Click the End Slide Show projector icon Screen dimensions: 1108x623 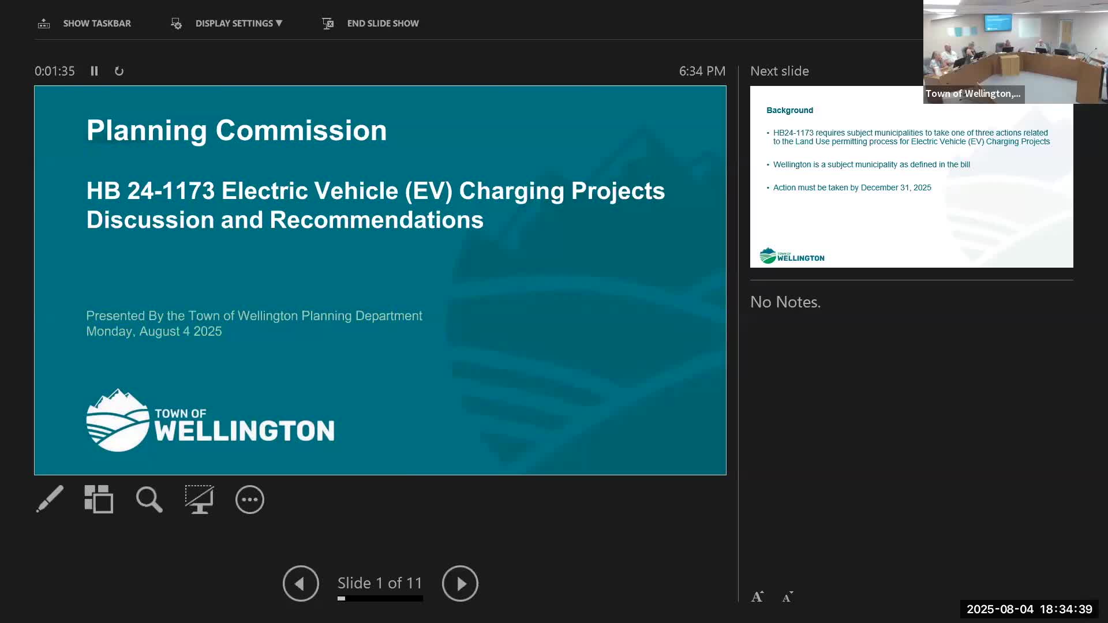(x=328, y=24)
